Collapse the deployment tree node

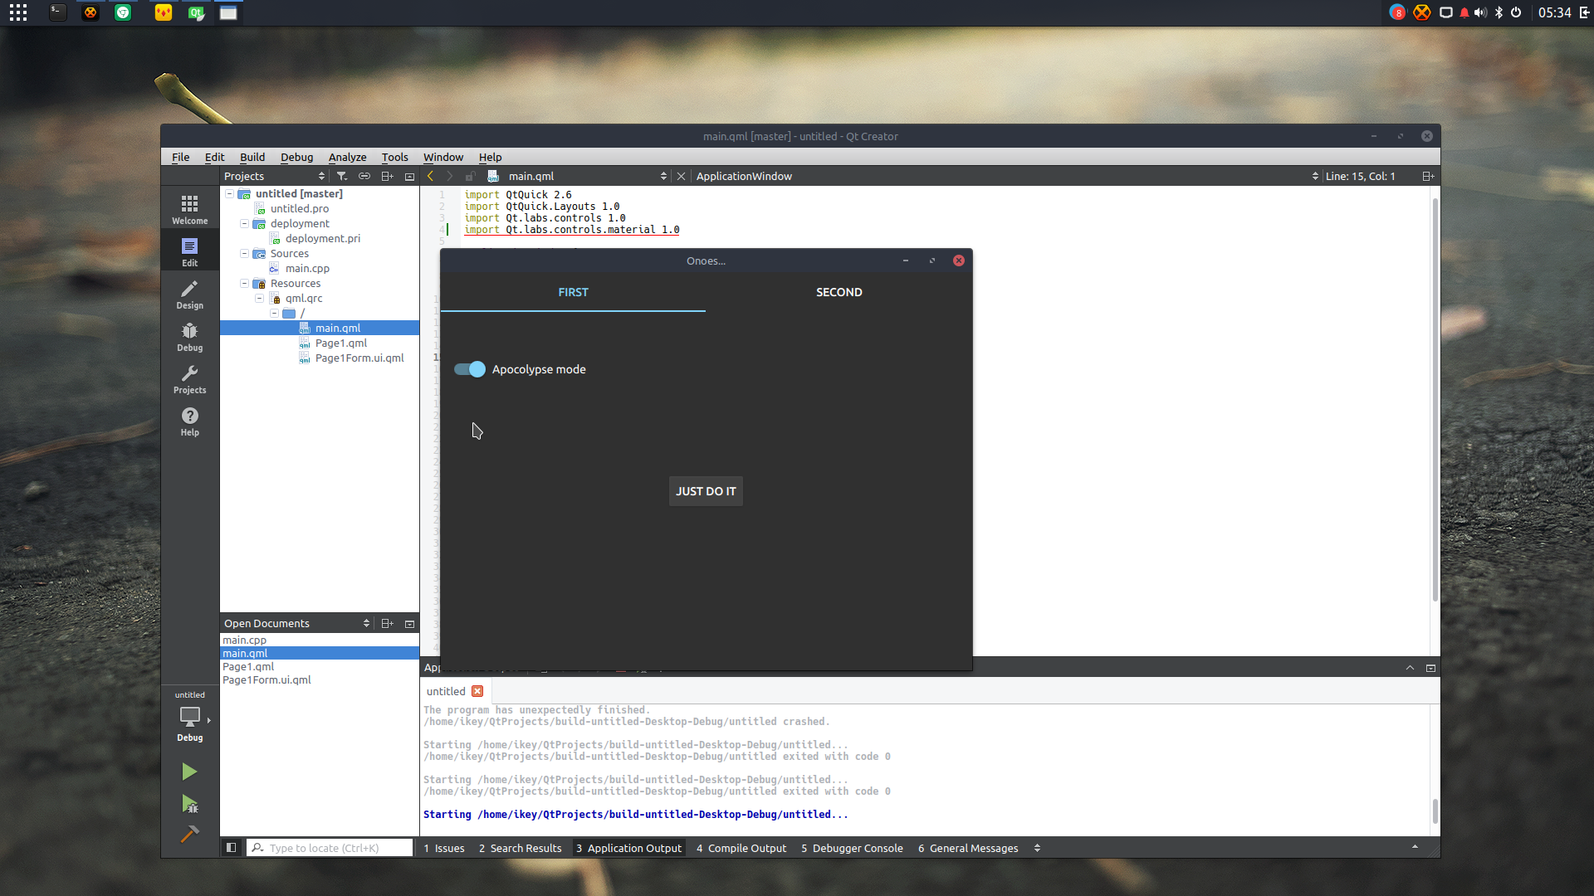pos(244,223)
